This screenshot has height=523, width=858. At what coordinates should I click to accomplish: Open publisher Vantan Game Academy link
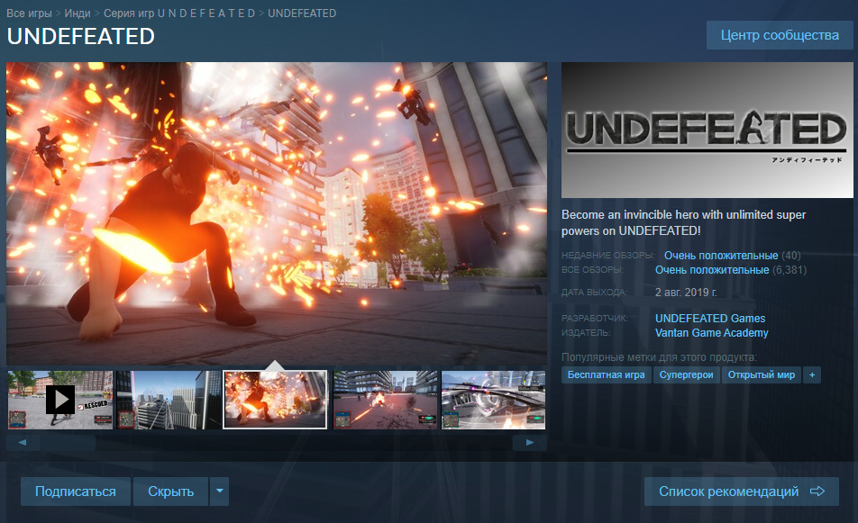coord(712,333)
